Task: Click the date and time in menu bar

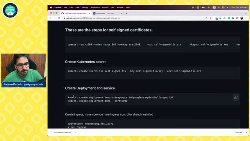Action: click(x=239, y=7)
